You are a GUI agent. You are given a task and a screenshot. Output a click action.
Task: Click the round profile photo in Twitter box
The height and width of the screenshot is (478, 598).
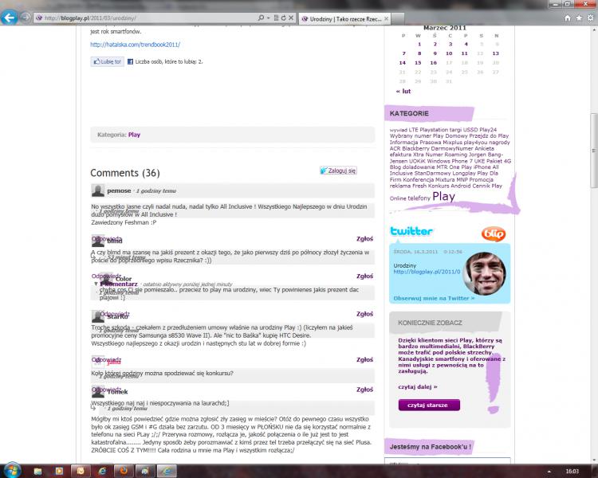click(x=484, y=273)
